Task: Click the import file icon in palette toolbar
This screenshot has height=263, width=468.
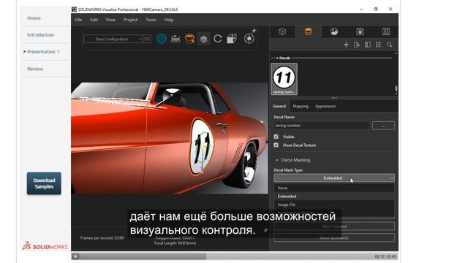Action: 357,45
